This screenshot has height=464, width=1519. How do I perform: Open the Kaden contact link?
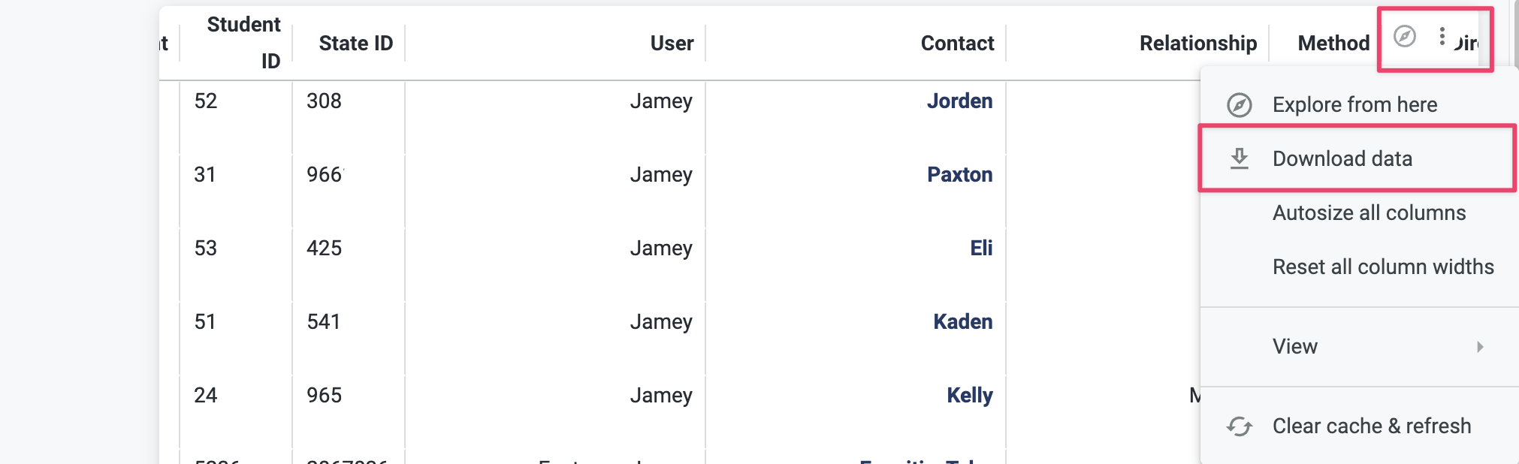(962, 322)
